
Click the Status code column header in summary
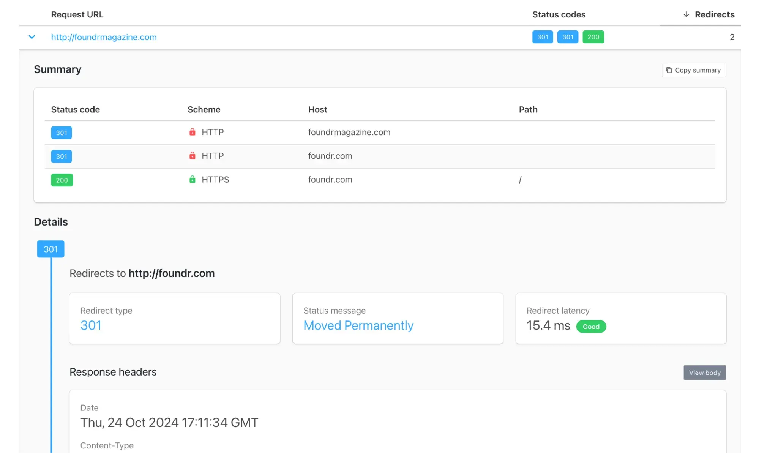[75, 110]
